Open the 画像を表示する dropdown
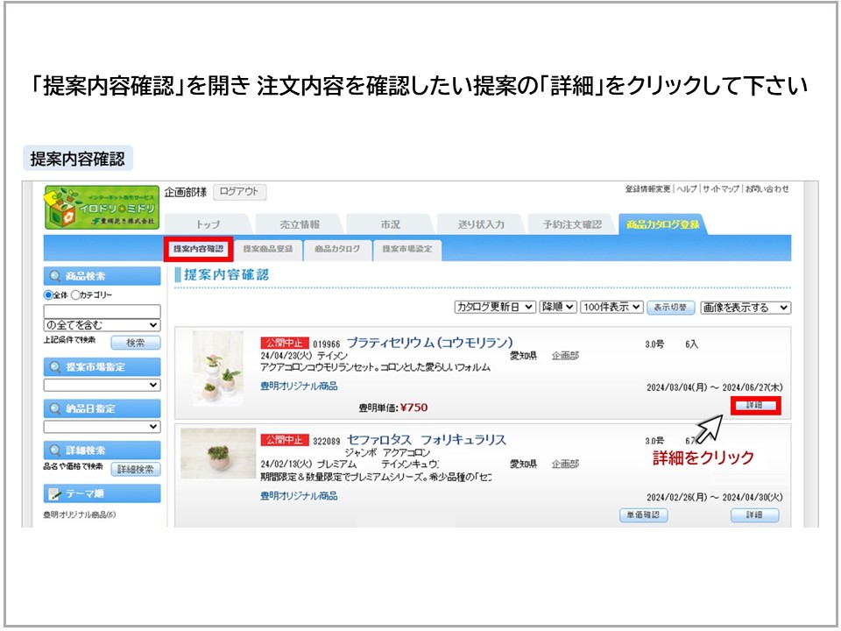The width and height of the screenshot is (841, 631). (746, 308)
